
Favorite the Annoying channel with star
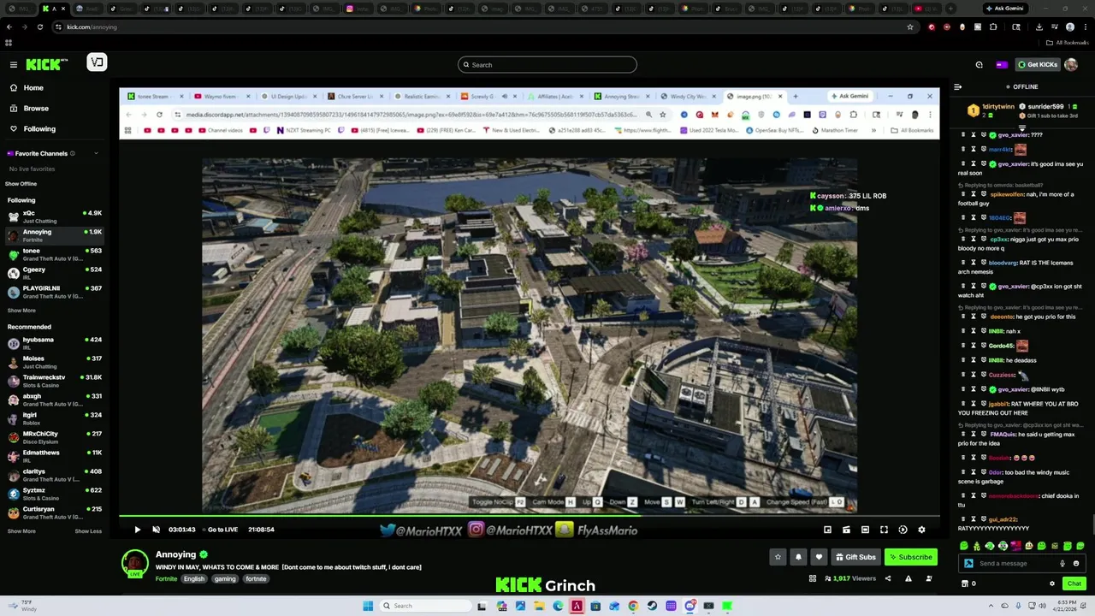pyautogui.click(x=778, y=557)
